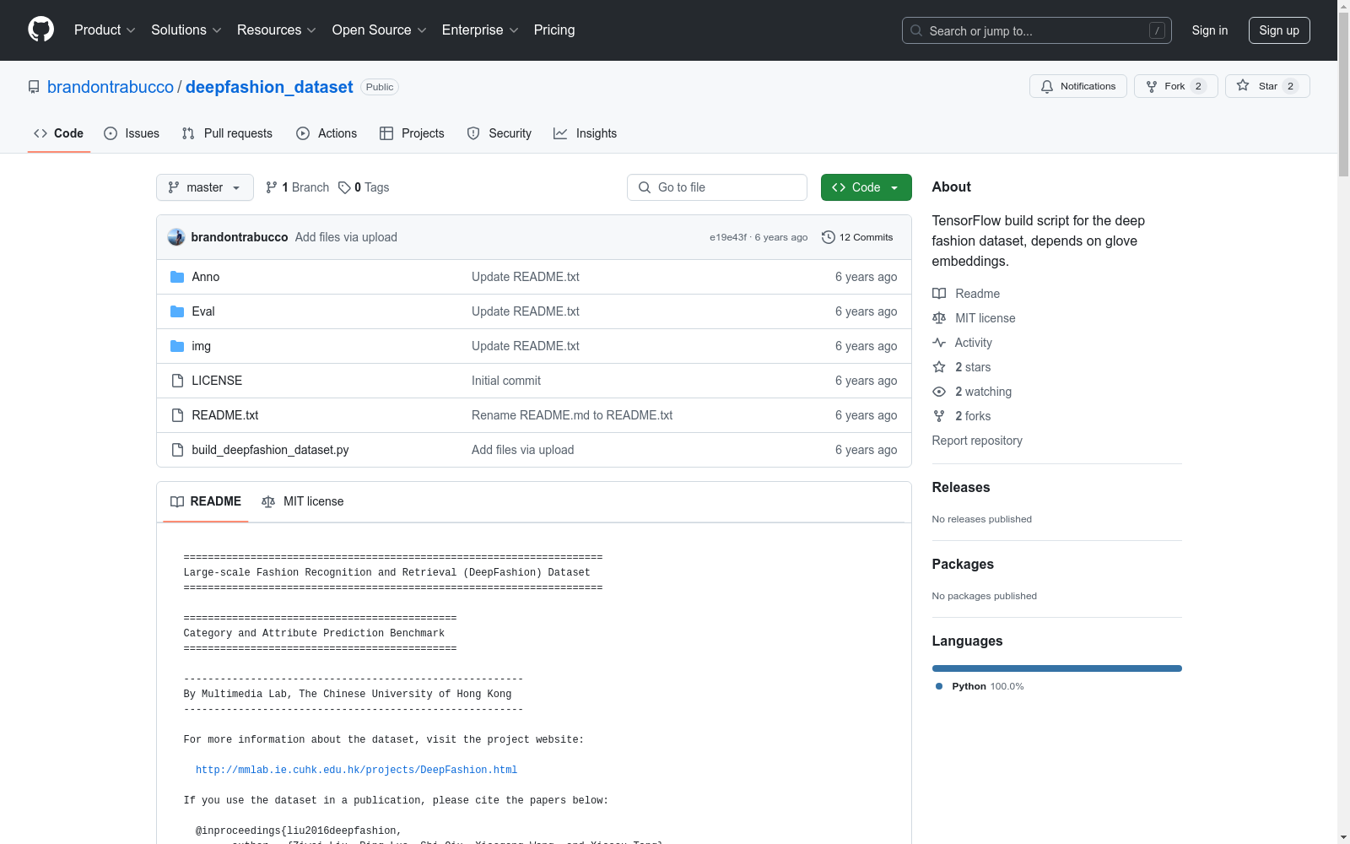Focus the Search or jump to field

1037,30
